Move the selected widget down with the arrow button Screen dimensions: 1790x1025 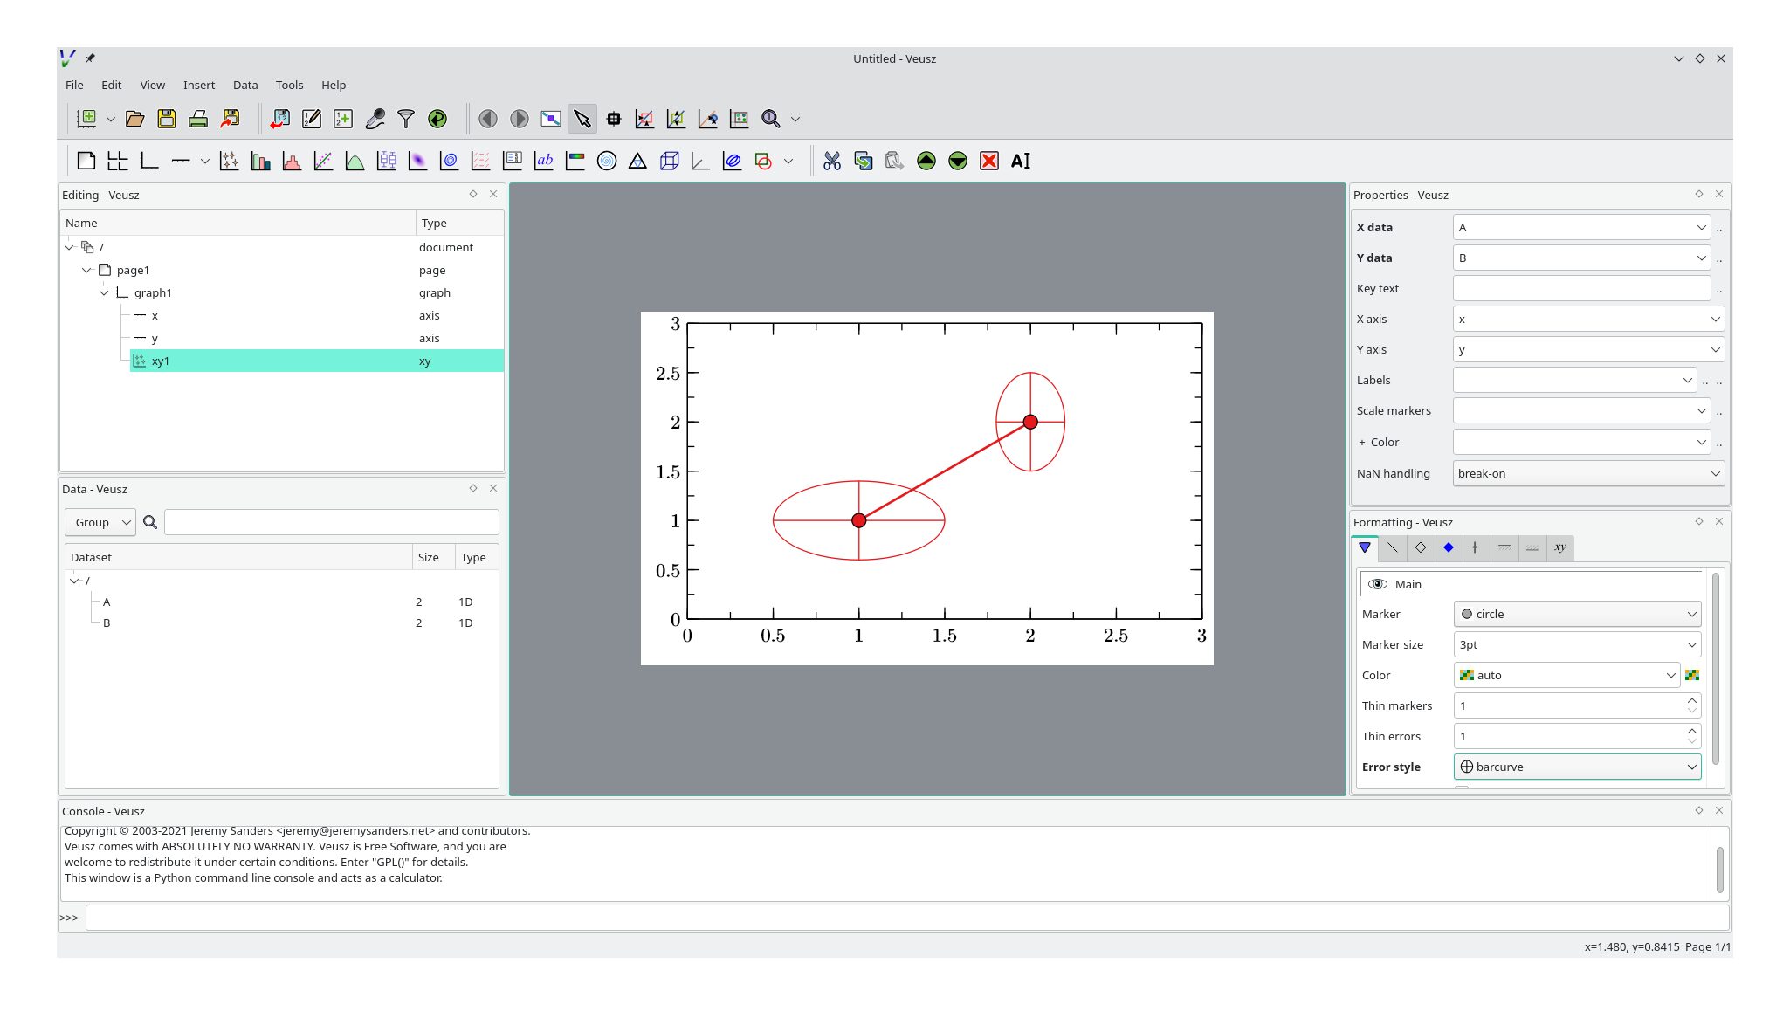coord(958,161)
